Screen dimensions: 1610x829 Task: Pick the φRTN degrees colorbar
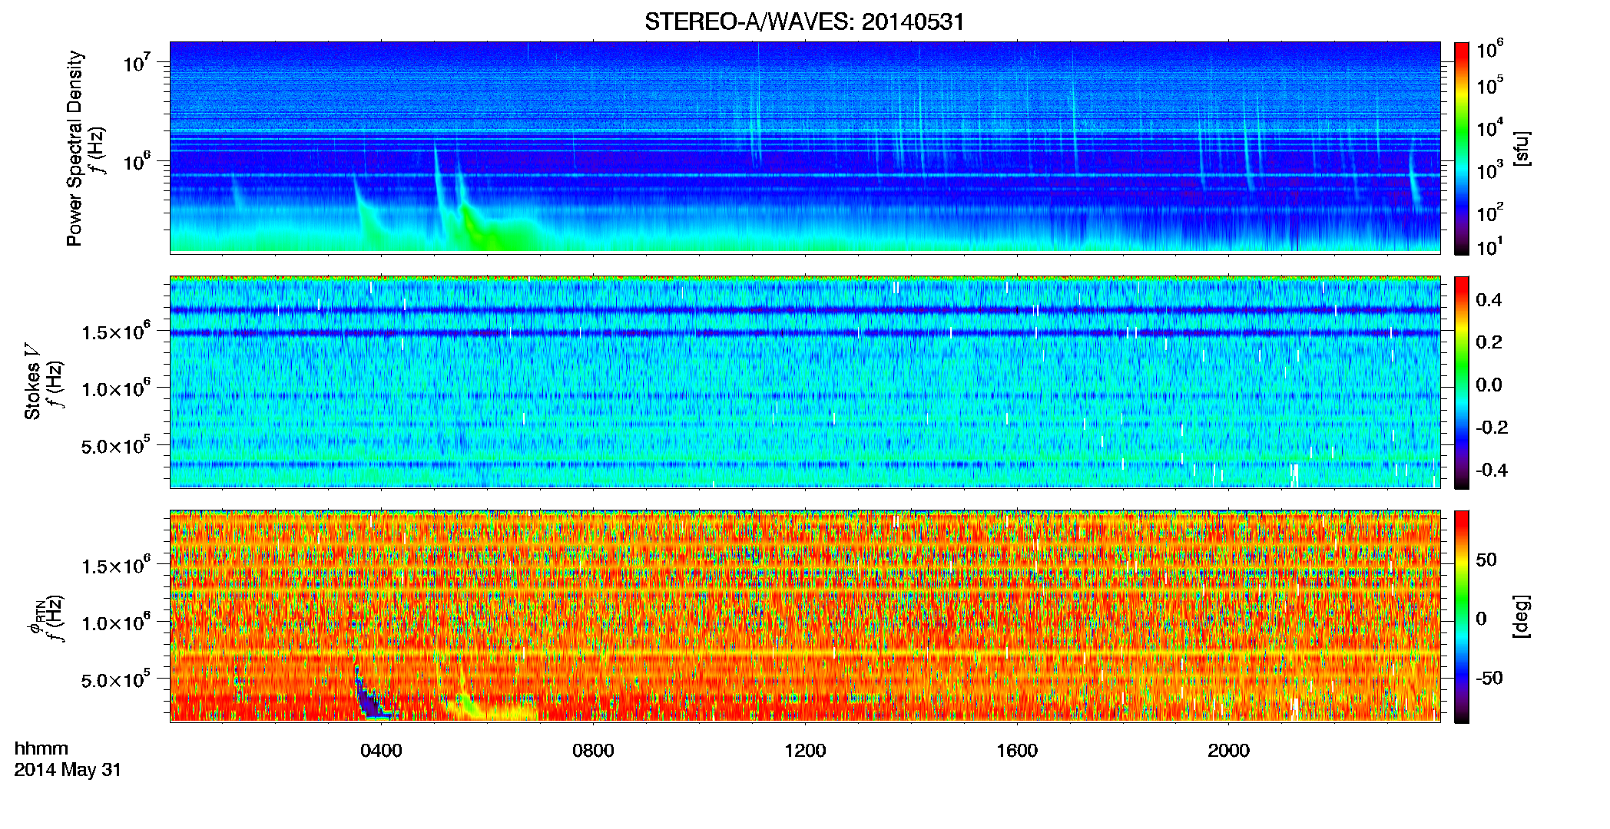click(1462, 616)
